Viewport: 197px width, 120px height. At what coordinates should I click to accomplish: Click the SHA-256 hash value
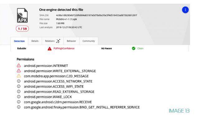96,15
